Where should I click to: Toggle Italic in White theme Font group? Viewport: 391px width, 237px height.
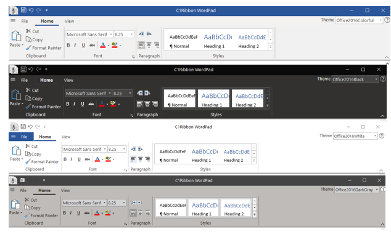pos(72,159)
